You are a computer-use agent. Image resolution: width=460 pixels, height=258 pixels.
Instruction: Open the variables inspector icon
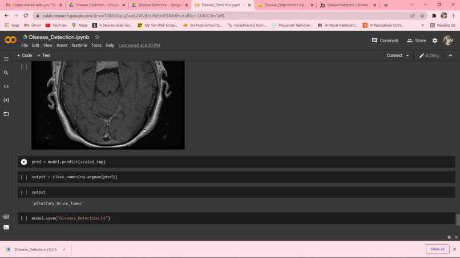[6, 100]
